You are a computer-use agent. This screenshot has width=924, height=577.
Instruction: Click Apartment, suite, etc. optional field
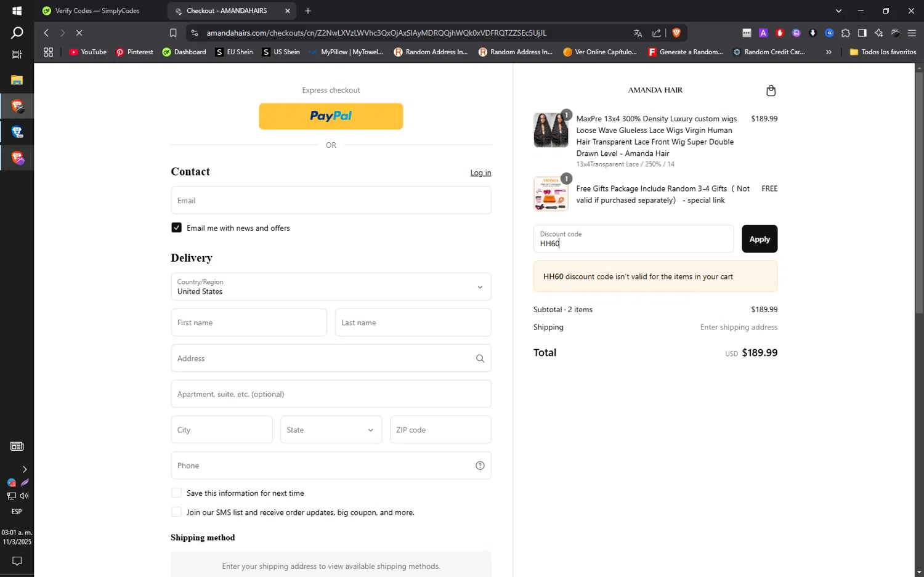pyautogui.click(x=331, y=393)
